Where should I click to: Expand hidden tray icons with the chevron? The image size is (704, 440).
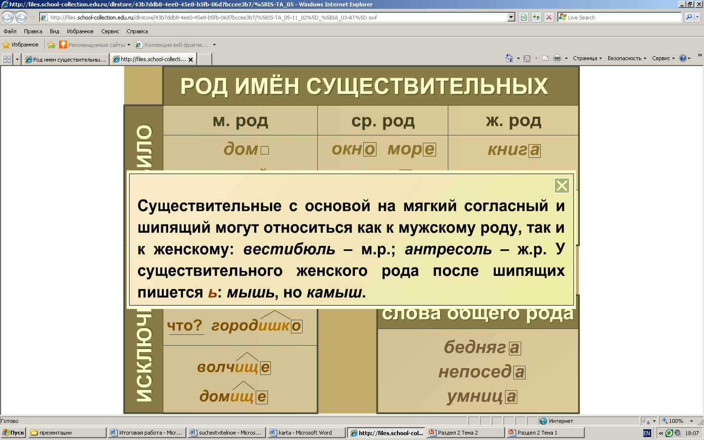661,433
